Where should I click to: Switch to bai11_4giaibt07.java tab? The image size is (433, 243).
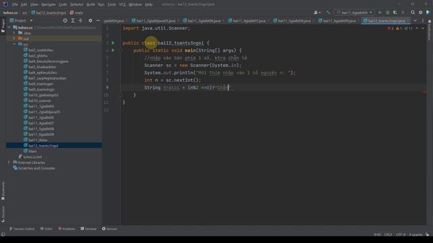tap(249, 21)
